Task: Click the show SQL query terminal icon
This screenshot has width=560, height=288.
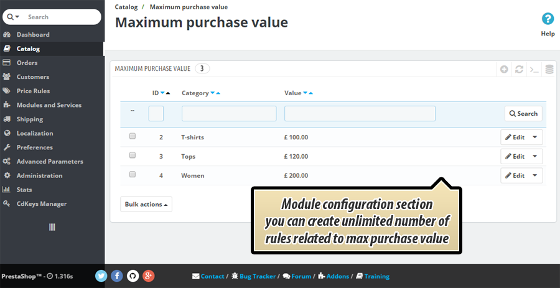Action: pyautogui.click(x=534, y=70)
